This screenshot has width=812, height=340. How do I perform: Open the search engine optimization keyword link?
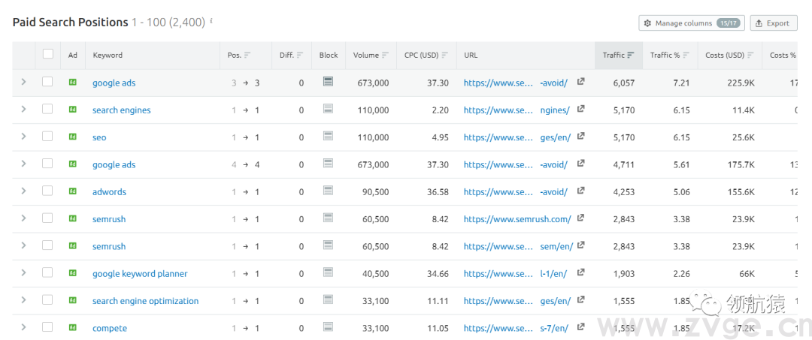[x=145, y=301]
